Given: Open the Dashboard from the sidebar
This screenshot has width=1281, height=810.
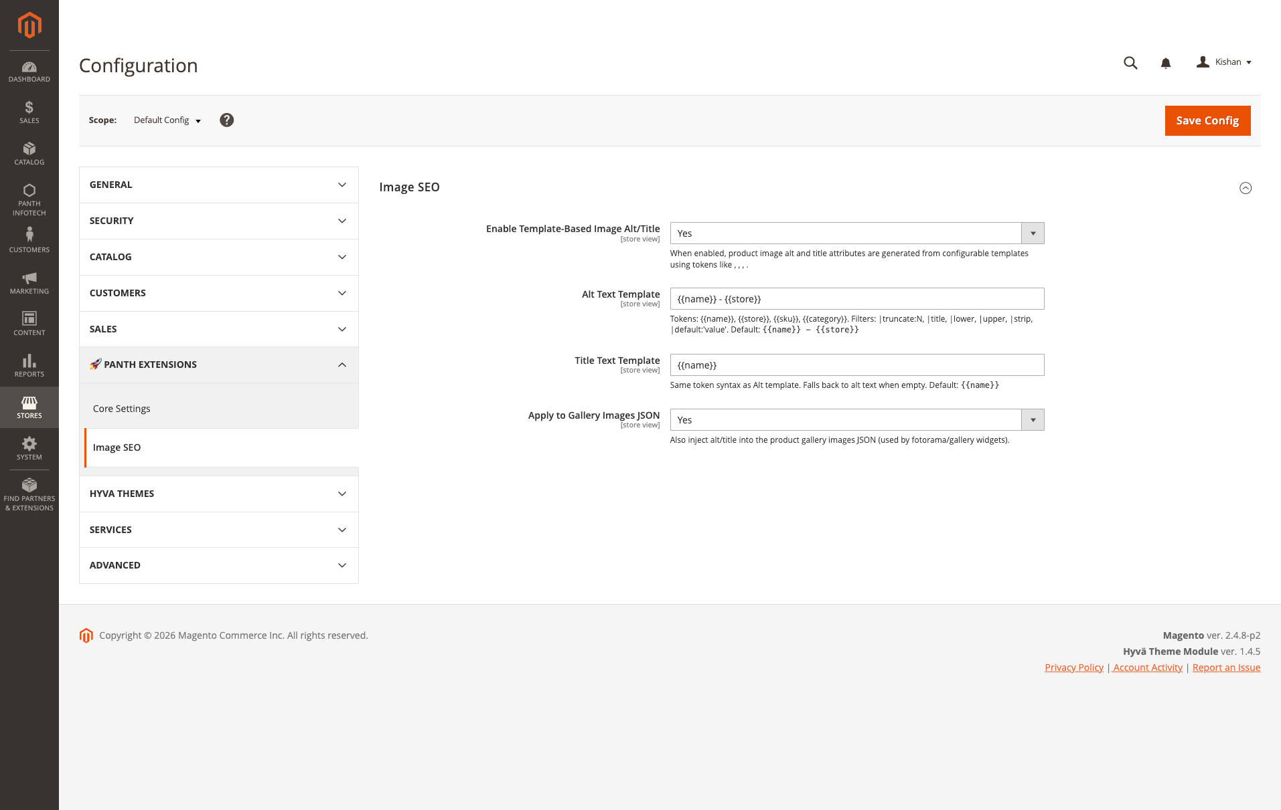Looking at the screenshot, I should tap(29, 71).
